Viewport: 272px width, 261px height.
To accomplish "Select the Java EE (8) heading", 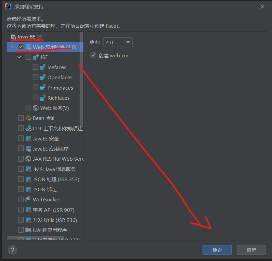I will 30,37.
